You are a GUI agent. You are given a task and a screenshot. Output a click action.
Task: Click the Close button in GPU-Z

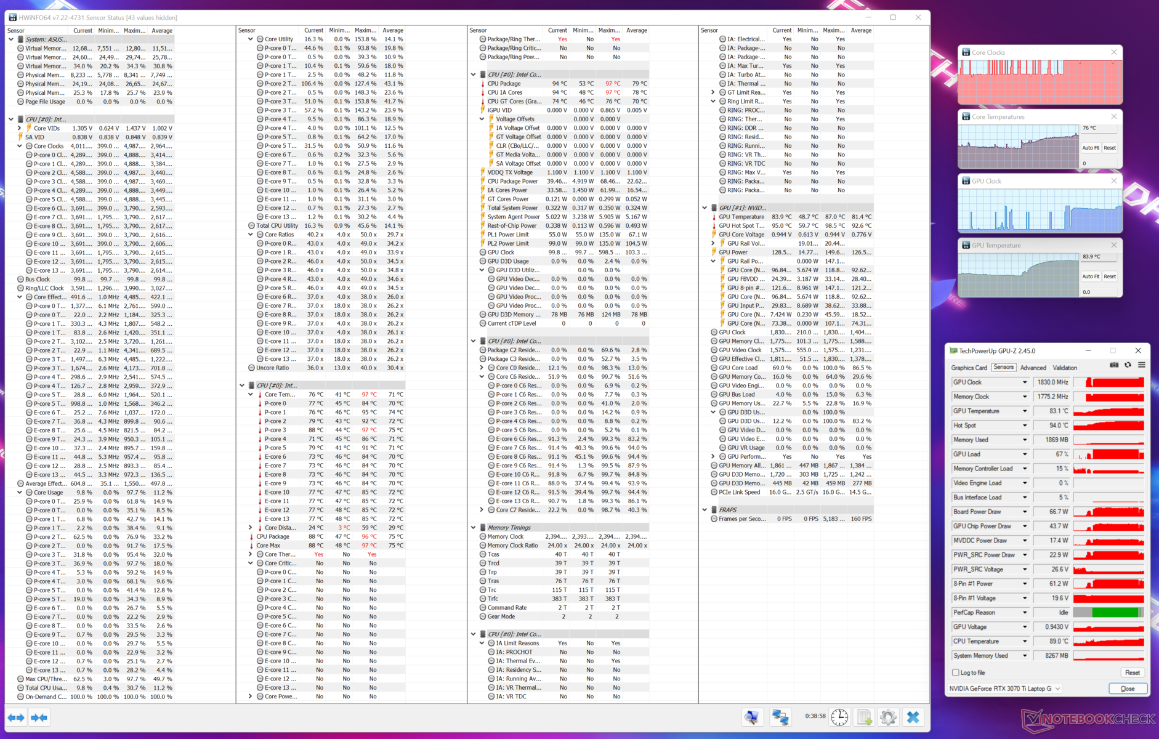1128,689
